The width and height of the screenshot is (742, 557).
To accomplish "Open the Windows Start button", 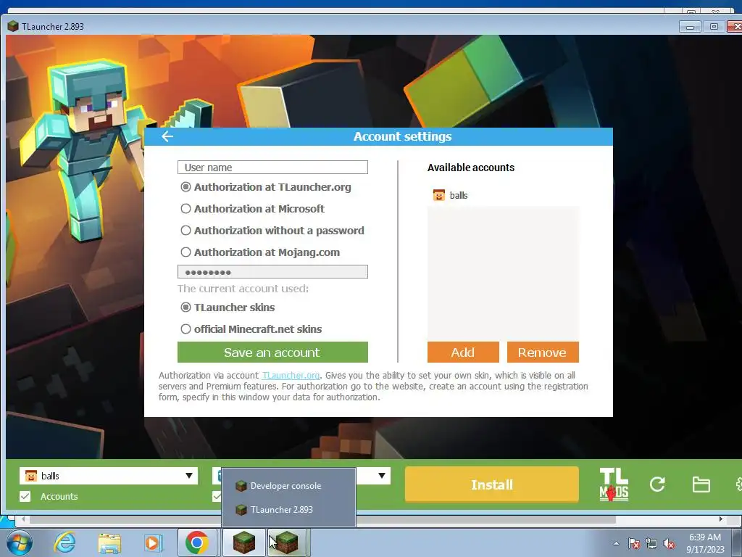I will pyautogui.click(x=20, y=542).
